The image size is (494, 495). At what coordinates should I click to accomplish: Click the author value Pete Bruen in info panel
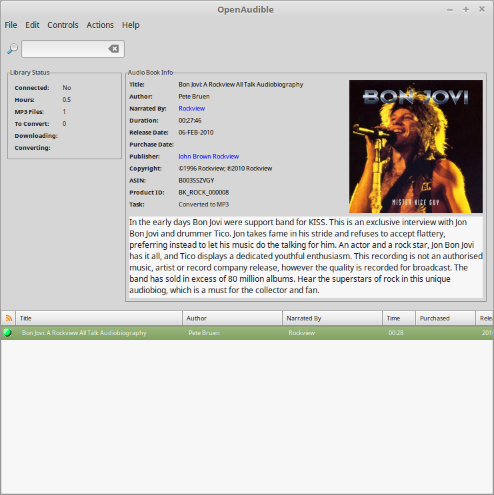coord(194,97)
